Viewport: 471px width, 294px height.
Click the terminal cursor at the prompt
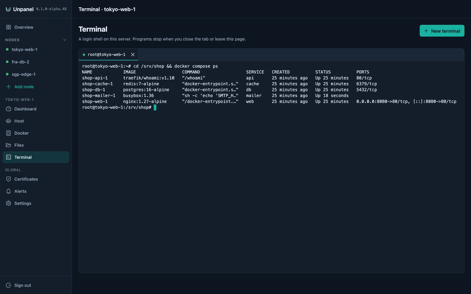[155, 107]
